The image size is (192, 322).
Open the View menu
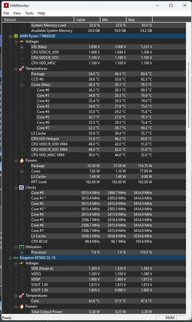(x=17, y=13)
